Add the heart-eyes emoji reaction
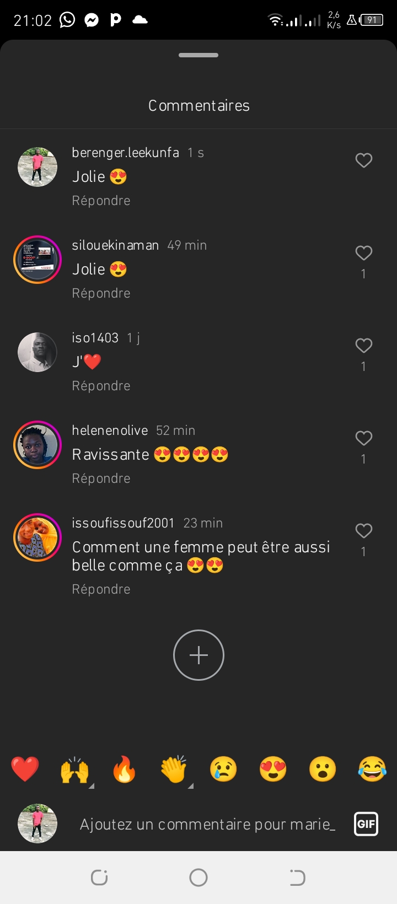Viewport: 397px width, 904px height. (x=273, y=769)
